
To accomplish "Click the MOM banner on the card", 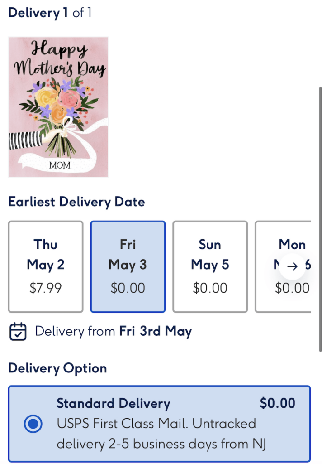I will coord(60,165).
